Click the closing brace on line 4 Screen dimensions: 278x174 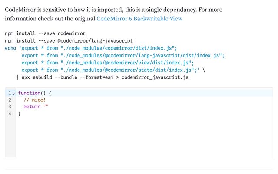point(20,114)
